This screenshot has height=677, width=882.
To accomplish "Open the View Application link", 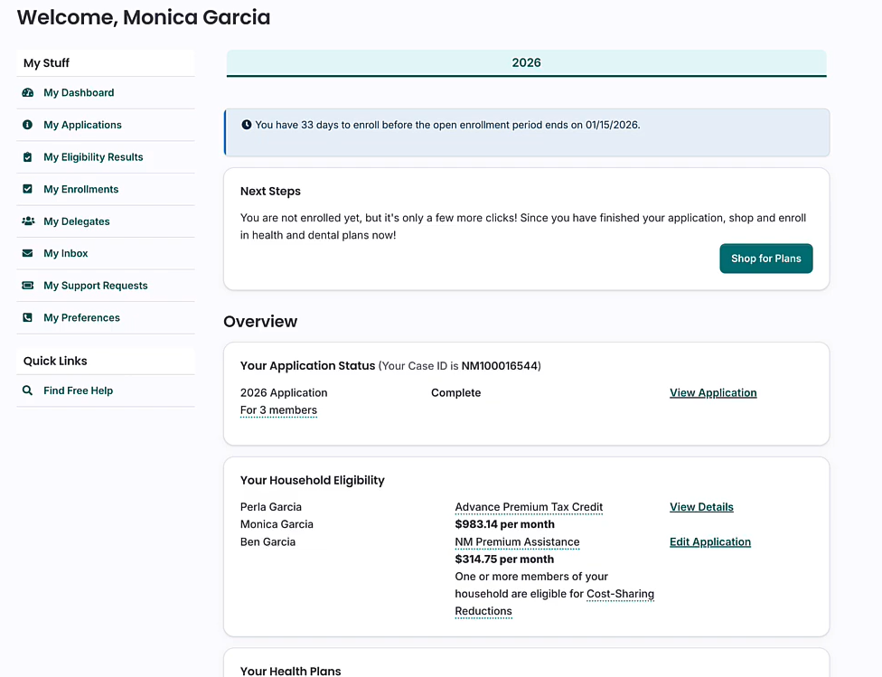I will point(713,393).
